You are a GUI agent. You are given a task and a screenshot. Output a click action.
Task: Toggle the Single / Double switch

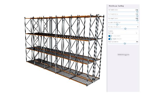[x=110, y=39]
